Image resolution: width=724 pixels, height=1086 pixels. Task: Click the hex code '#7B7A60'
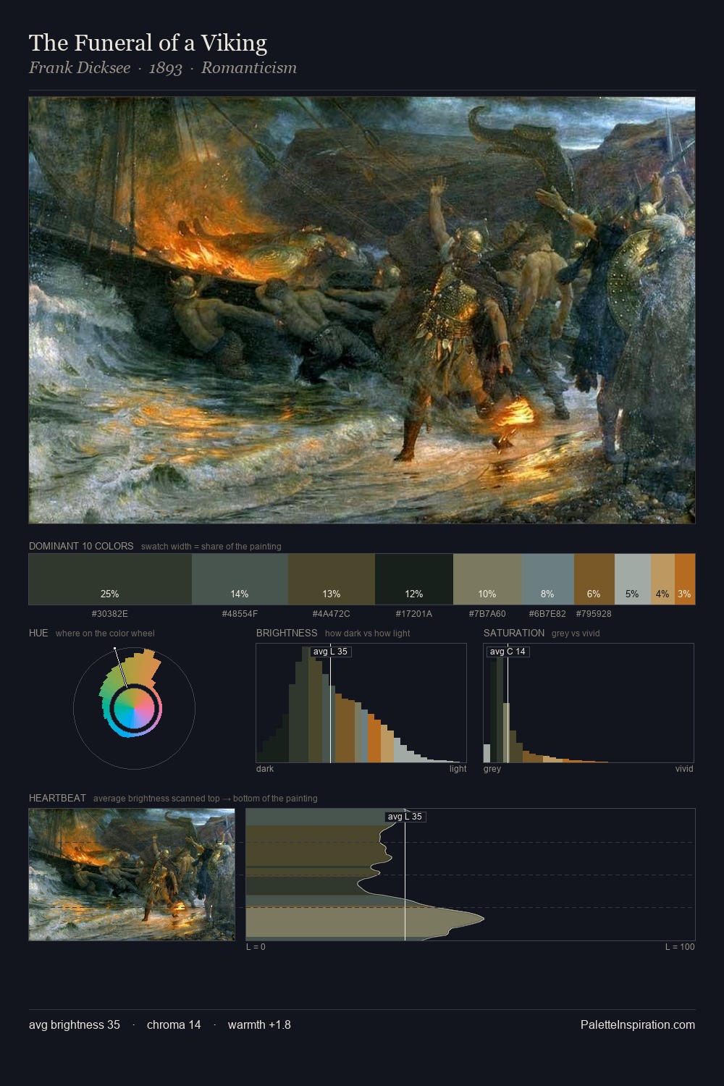tap(487, 614)
